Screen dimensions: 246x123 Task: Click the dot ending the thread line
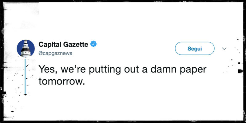pyautogui.click(x=26, y=94)
